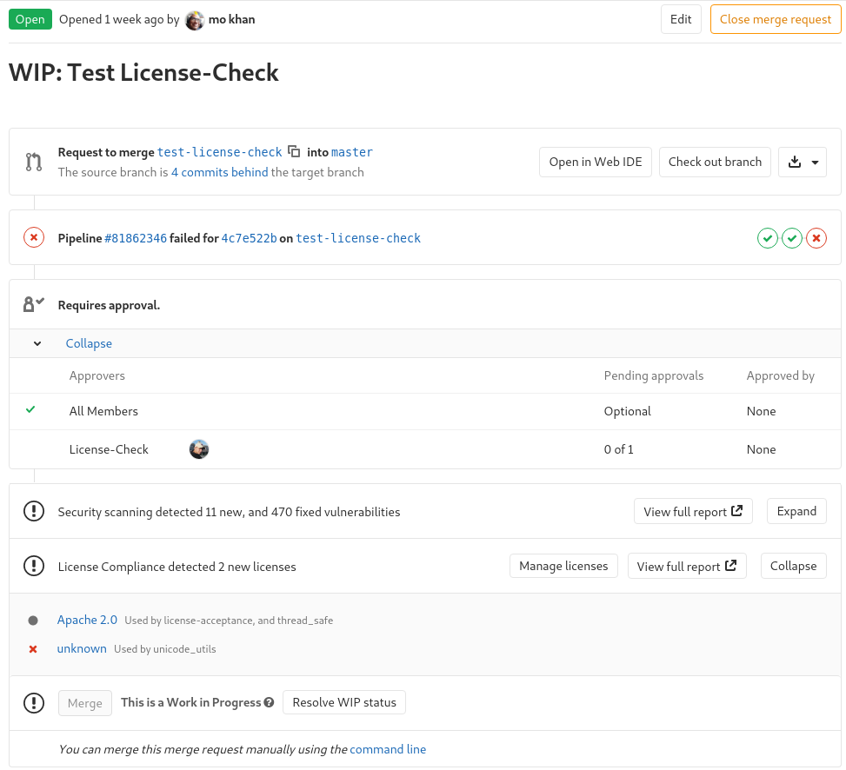Click the License Compliance warning icon
The width and height of the screenshot is (846, 770).
(33, 566)
